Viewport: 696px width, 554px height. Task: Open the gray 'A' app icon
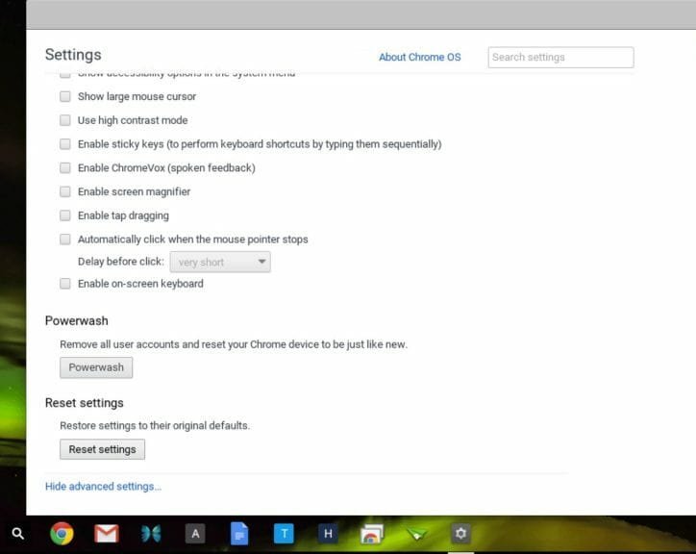pyautogui.click(x=195, y=534)
